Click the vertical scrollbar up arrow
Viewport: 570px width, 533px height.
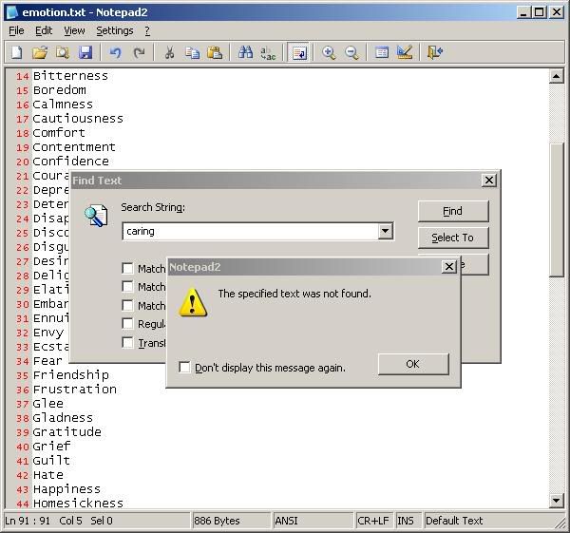[x=556, y=76]
